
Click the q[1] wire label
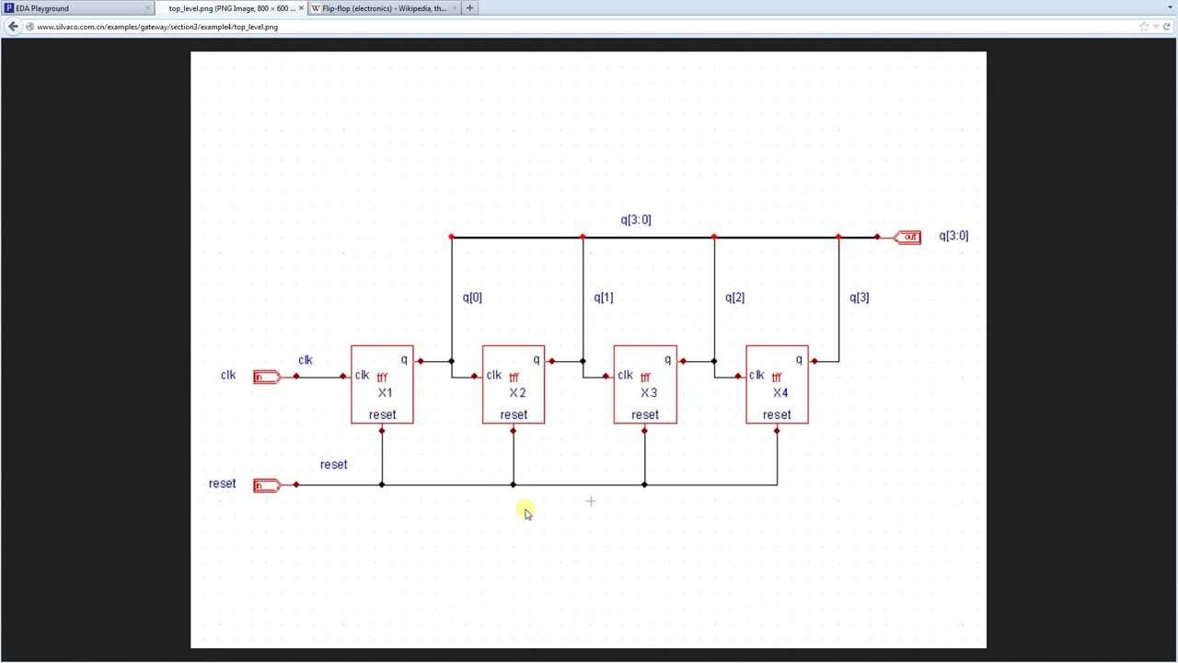[x=604, y=297]
